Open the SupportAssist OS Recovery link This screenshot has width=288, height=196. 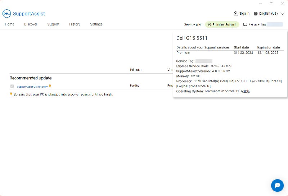32,87
